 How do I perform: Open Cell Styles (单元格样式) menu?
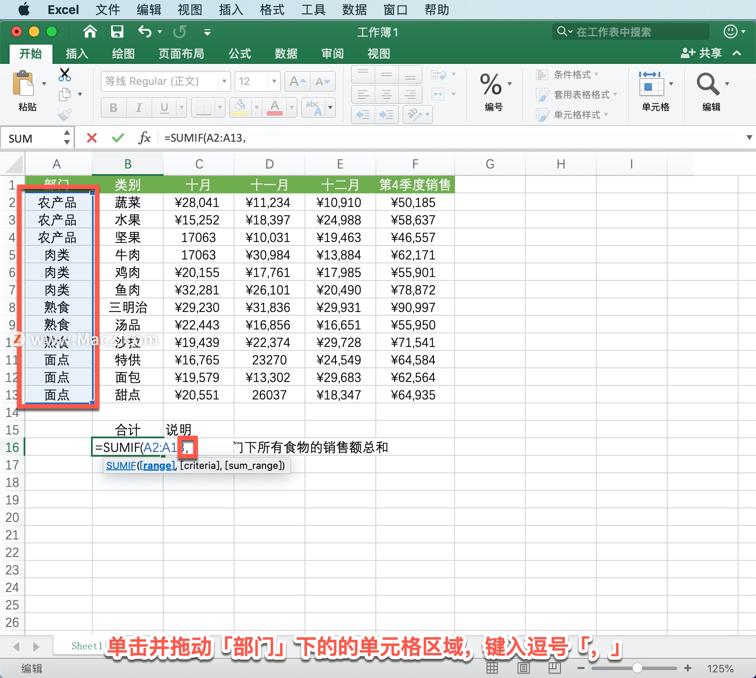coord(572,115)
